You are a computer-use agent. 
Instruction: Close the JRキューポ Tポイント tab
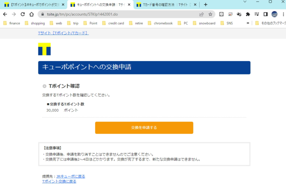coord(63,4)
